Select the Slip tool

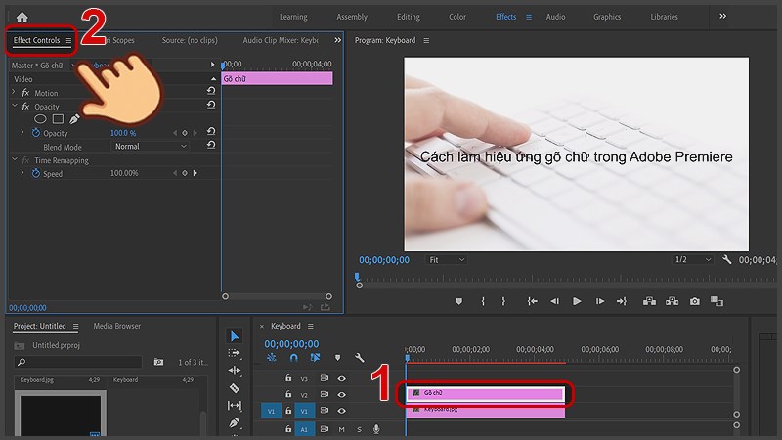(x=235, y=405)
